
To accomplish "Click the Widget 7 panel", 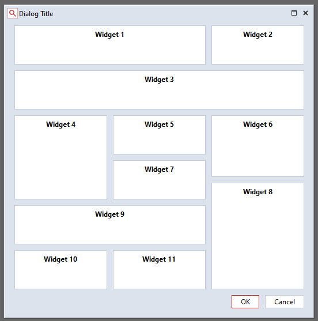I will click(x=159, y=180).
